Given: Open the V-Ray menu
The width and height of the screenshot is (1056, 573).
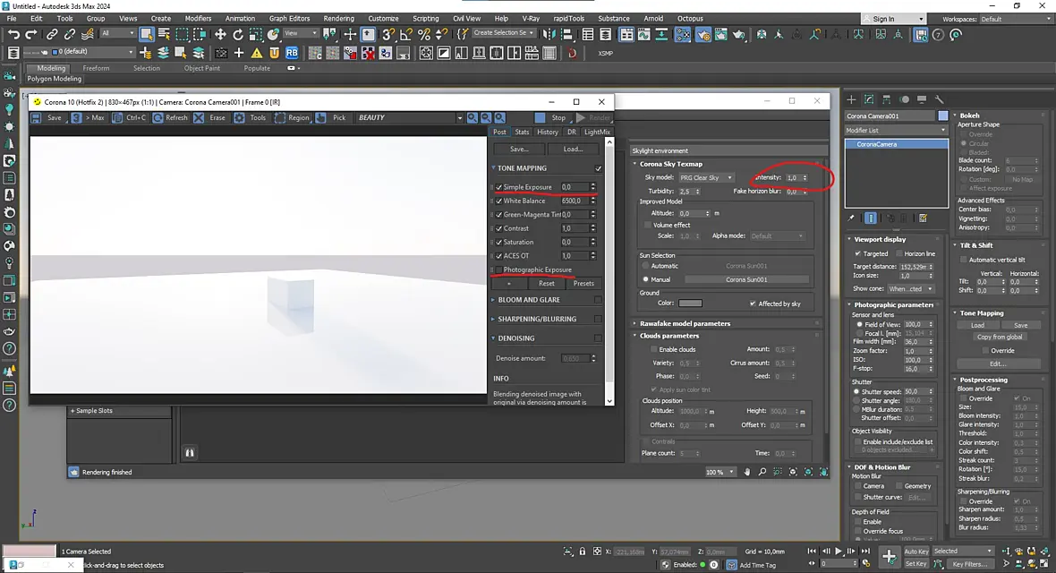Looking at the screenshot, I should 531,18.
